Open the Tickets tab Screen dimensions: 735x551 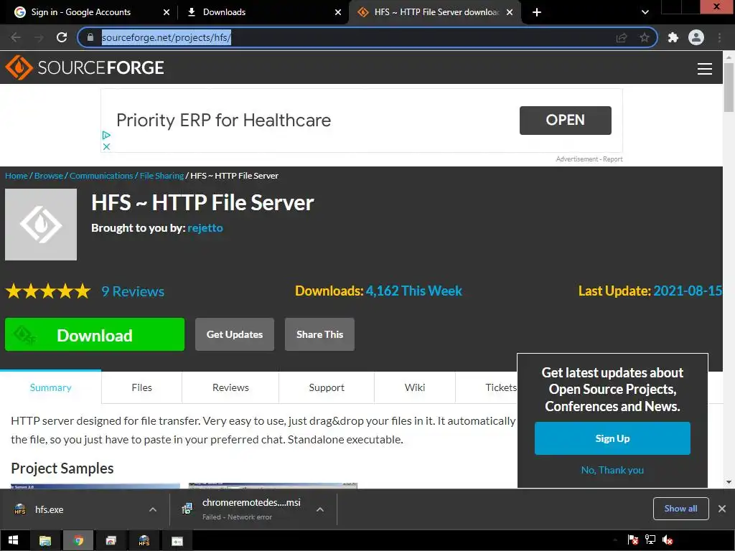tap(500, 387)
